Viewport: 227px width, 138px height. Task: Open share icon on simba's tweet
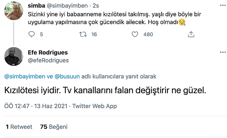pos(191,34)
